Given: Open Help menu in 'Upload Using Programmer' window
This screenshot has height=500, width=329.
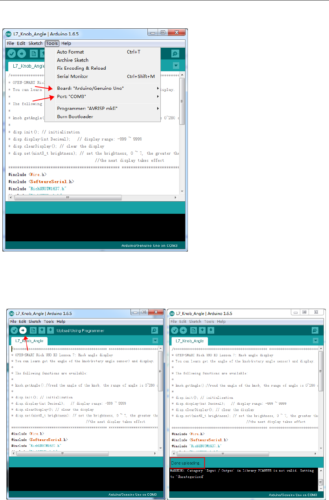Looking at the screenshot, I should pos(61,322).
